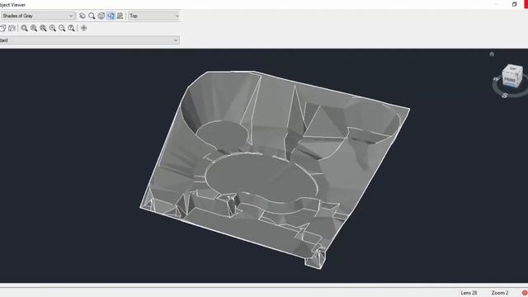Click the FRONT face of the ViewCube
The height and width of the screenshot is (297, 528).
coord(510,80)
